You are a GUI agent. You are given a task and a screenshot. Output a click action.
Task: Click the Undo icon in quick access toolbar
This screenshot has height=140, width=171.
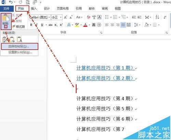click(11, 2)
